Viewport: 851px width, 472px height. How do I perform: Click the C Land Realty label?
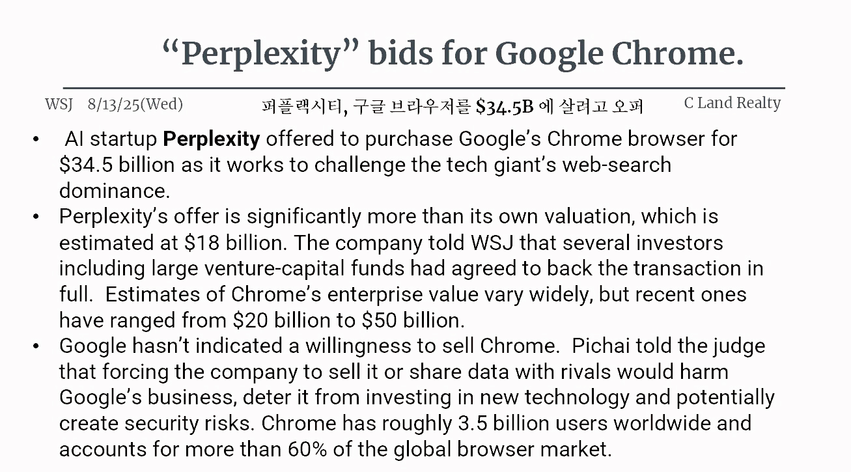(x=732, y=103)
